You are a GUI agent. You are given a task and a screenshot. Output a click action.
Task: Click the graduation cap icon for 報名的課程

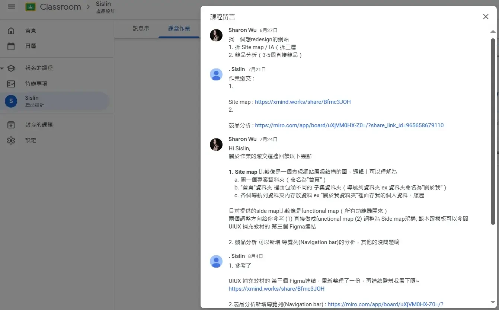click(11, 68)
